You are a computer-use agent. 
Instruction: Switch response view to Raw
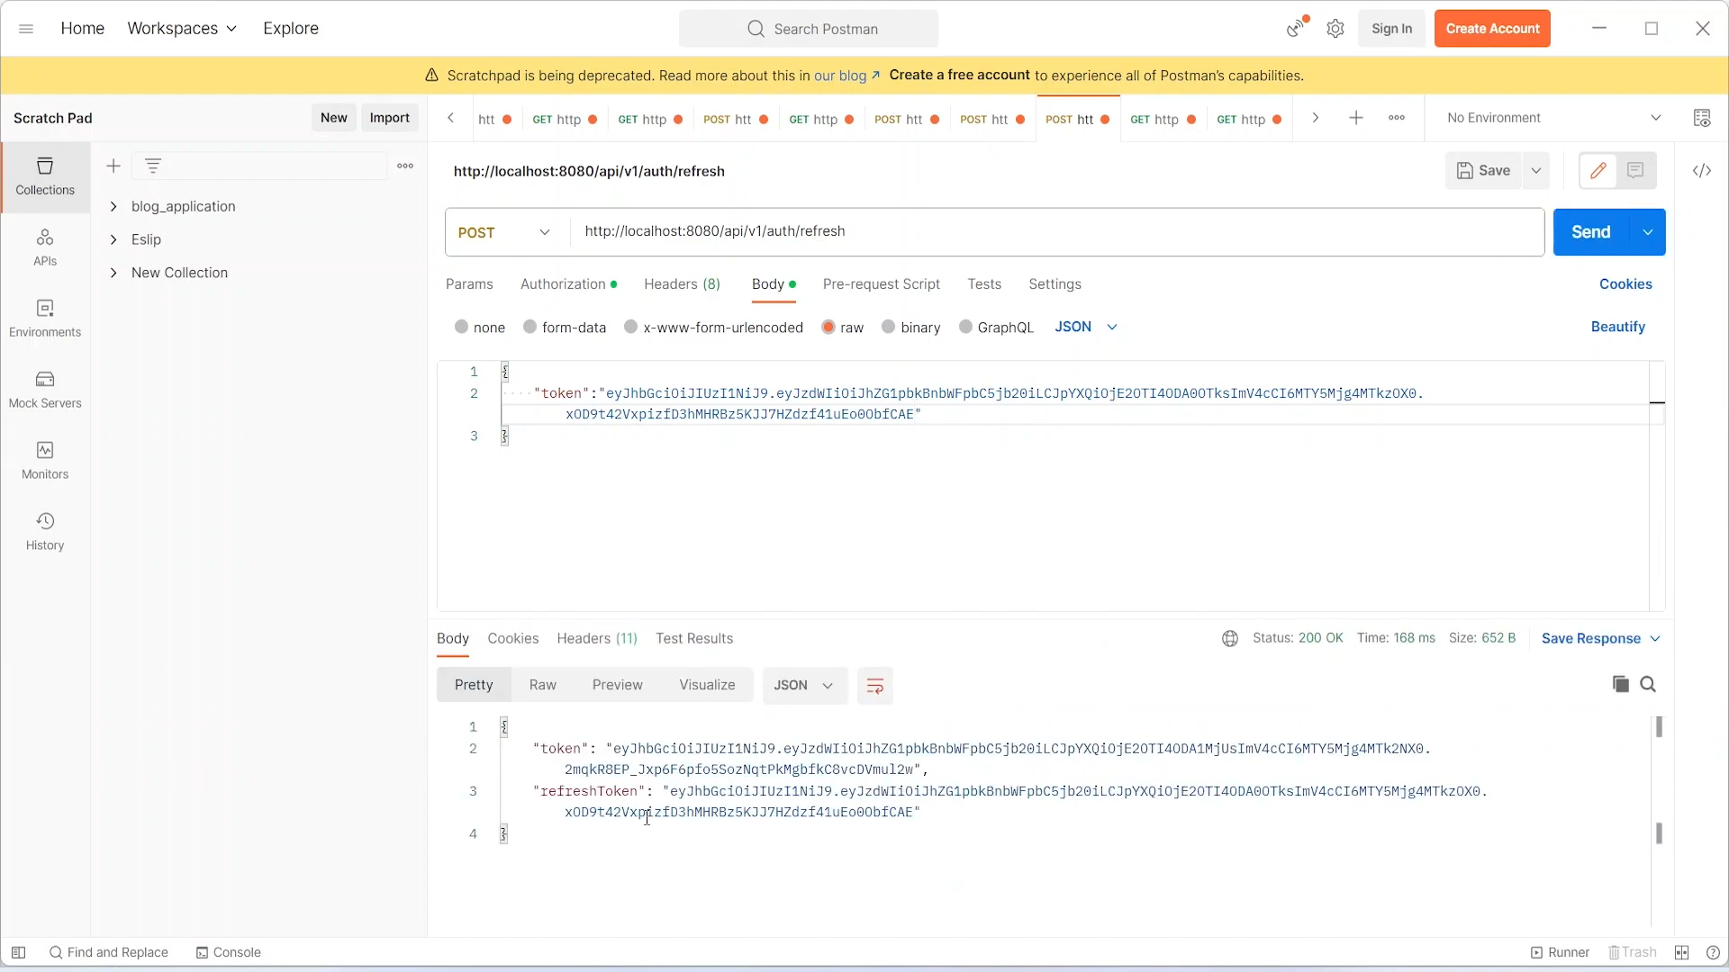pyautogui.click(x=542, y=685)
